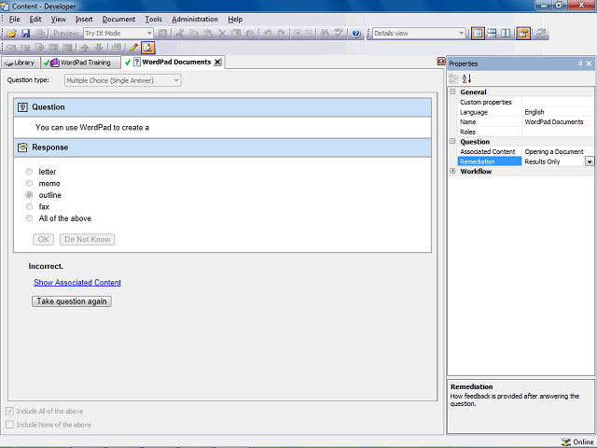Expand the Workflow properties section
597x448 pixels.
(452, 171)
